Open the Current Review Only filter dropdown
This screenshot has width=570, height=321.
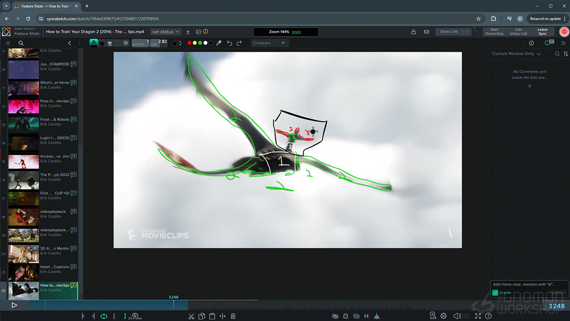516,53
